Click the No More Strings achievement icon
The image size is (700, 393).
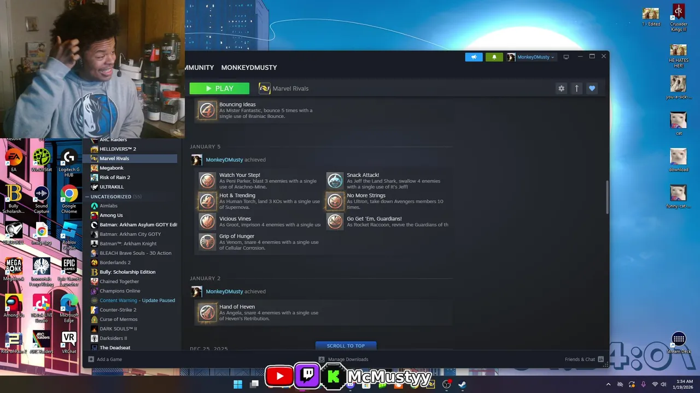[335, 201]
